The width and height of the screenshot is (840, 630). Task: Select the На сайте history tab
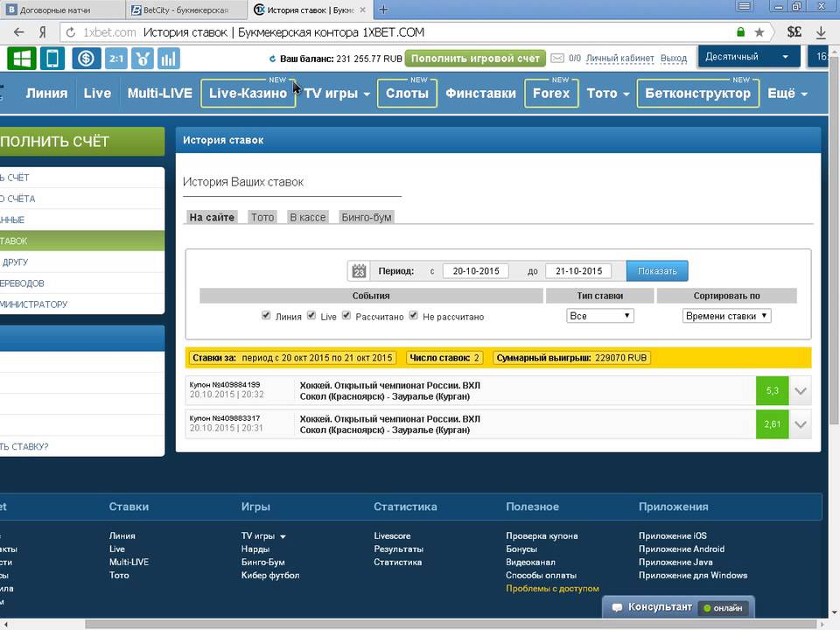point(212,217)
